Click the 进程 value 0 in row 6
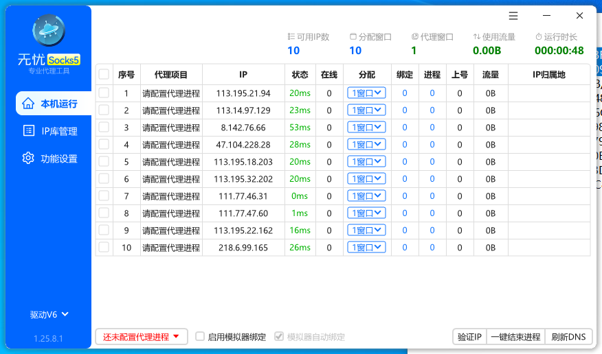The width and height of the screenshot is (602, 354). pyautogui.click(x=432, y=179)
